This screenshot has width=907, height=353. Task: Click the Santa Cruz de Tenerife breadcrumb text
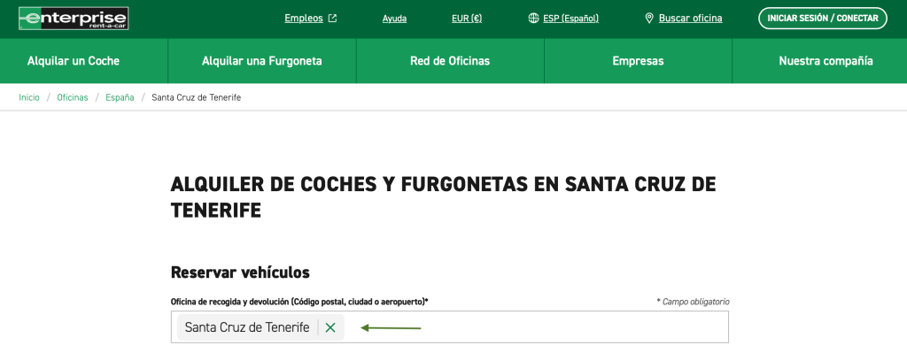196,97
